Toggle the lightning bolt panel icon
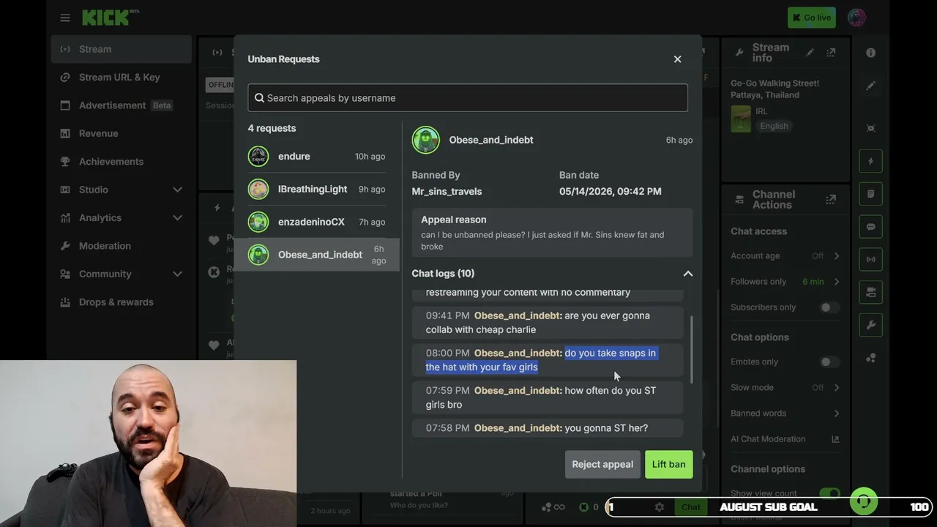Image resolution: width=937 pixels, height=527 pixels. [x=870, y=161]
